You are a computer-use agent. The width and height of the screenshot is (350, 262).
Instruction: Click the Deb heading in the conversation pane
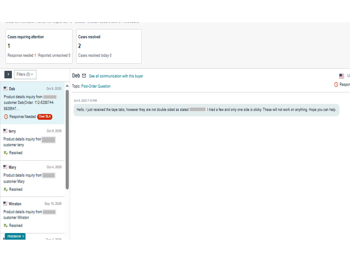(76, 76)
